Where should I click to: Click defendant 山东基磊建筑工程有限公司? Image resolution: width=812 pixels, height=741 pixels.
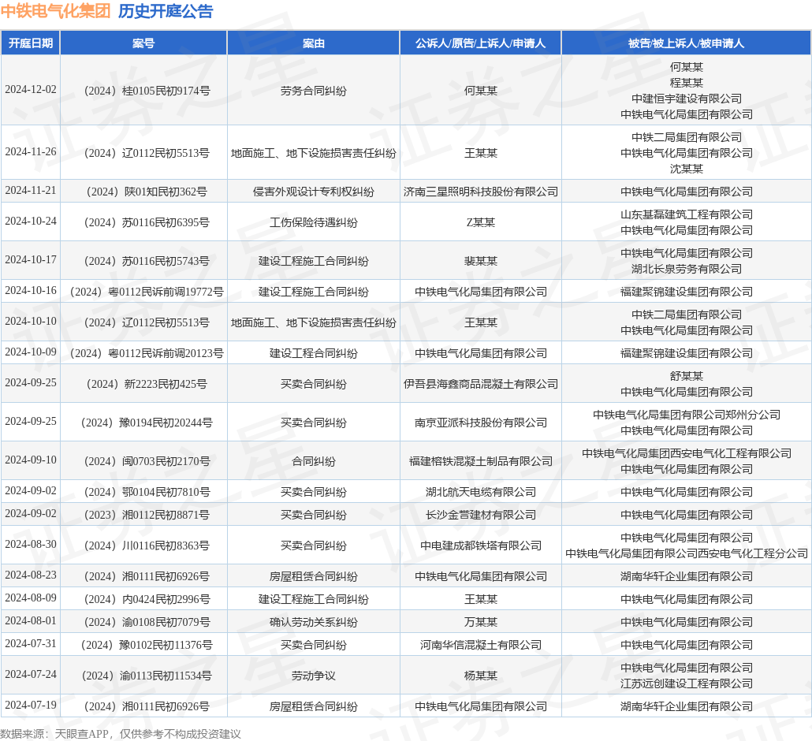tap(686, 214)
